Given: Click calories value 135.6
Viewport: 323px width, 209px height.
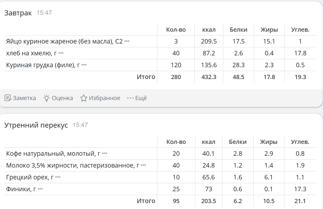Looking at the screenshot, I should pos(209,65).
